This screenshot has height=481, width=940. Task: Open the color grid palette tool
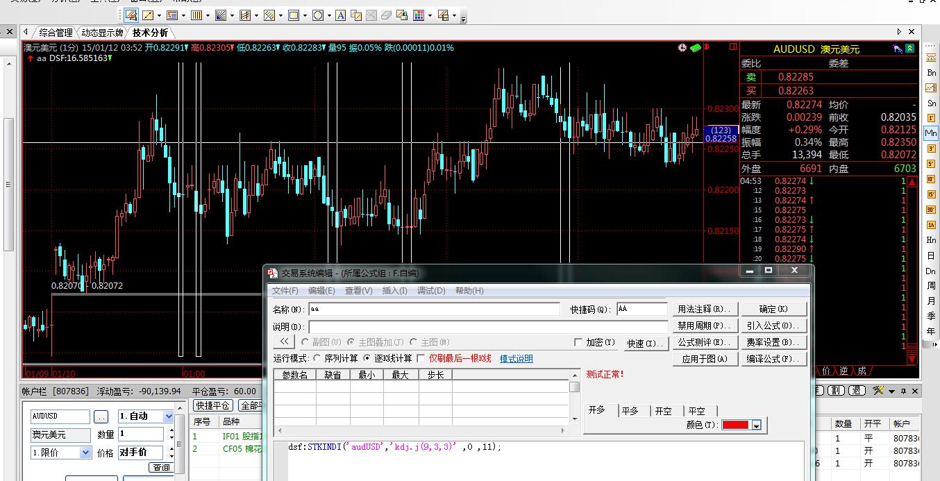[419, 15]
